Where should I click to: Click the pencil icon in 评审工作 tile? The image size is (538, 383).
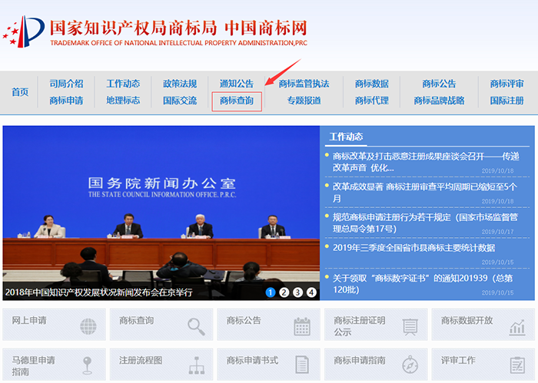point(516,365)
